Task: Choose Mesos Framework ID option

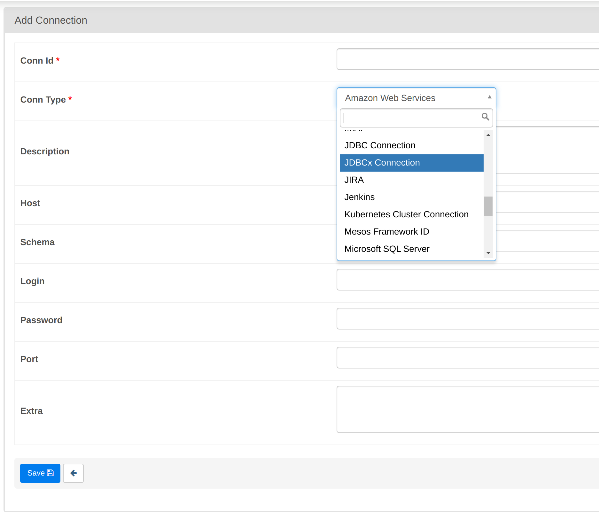Action: [x=387, y=231]
